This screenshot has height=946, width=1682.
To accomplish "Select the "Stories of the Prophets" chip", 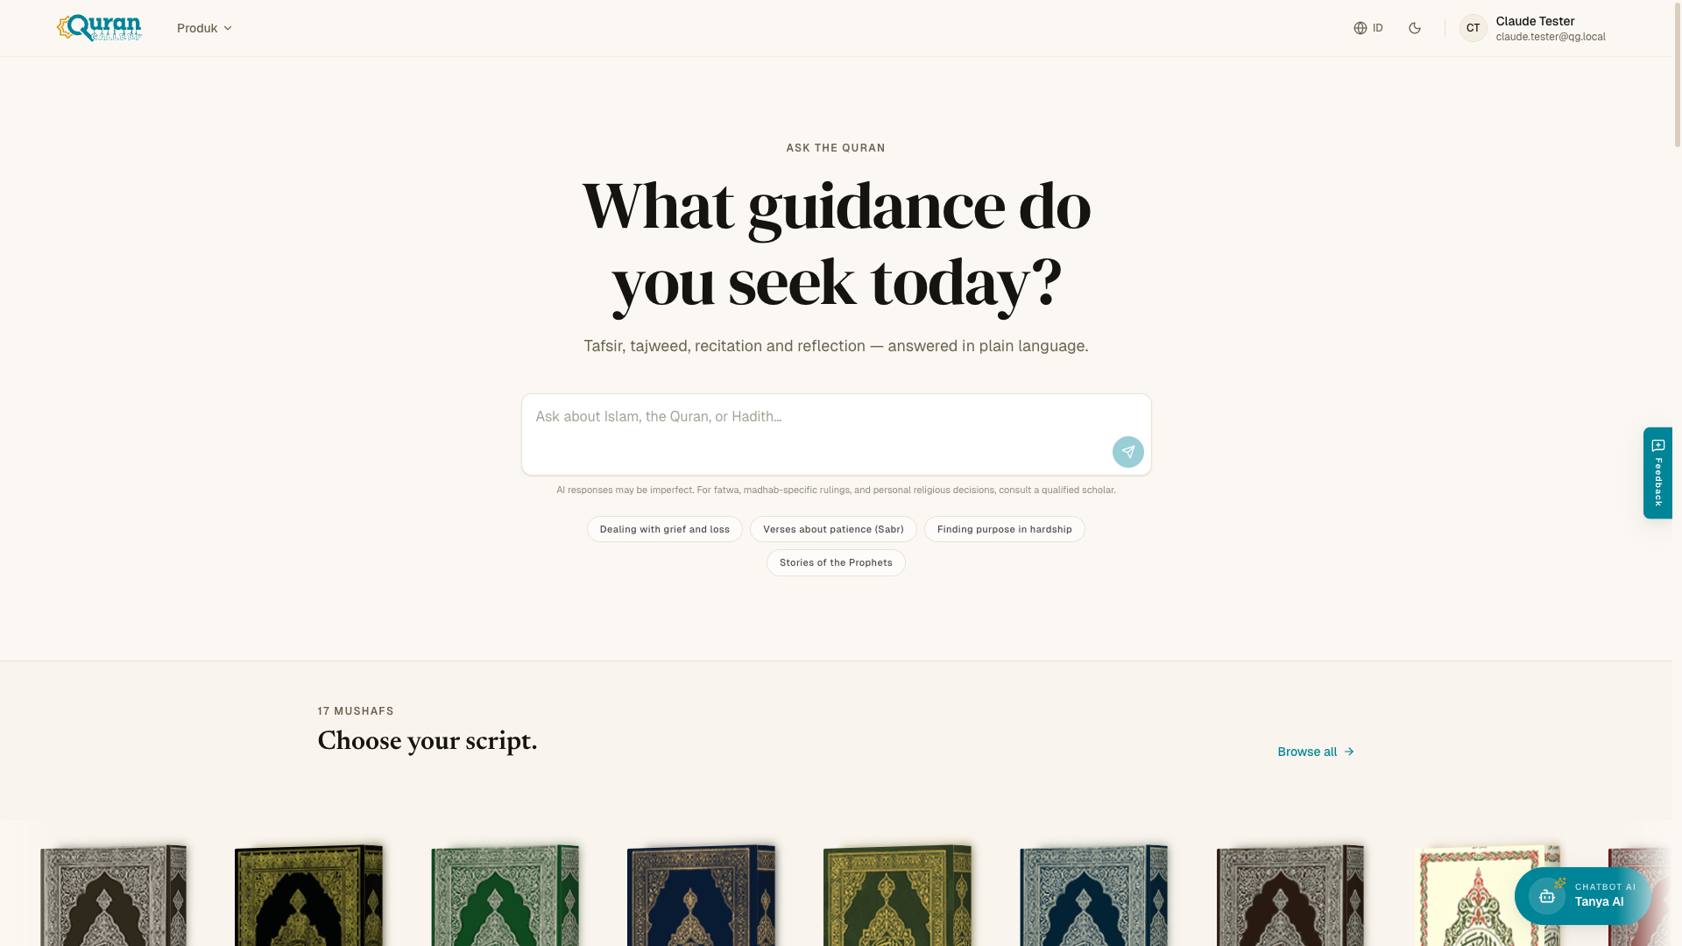I will tap(836, 562).
